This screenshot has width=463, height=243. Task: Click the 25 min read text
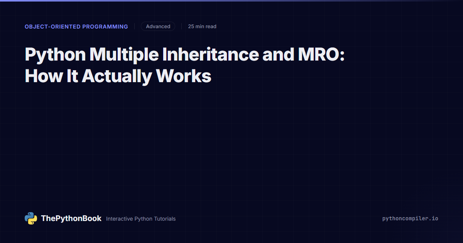point(202,27)
